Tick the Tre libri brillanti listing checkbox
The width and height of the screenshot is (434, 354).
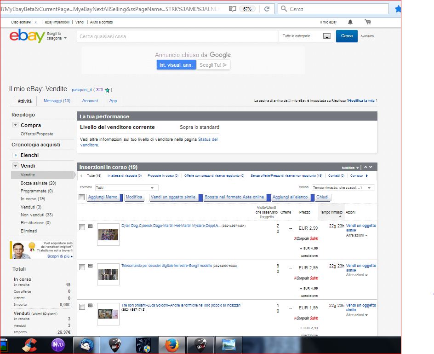tap(82, 307)
